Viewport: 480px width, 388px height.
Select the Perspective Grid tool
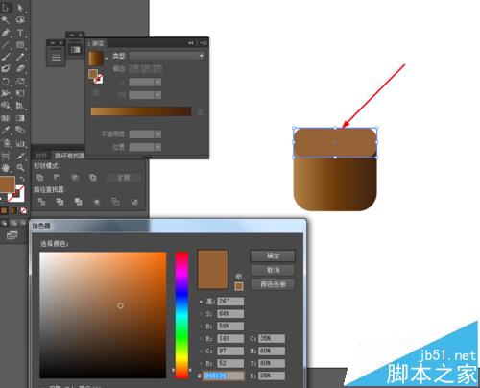(20, 106)
